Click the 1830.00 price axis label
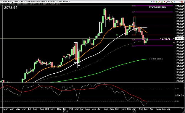Viewport: 185px width, 113px height. click(180, 30)
